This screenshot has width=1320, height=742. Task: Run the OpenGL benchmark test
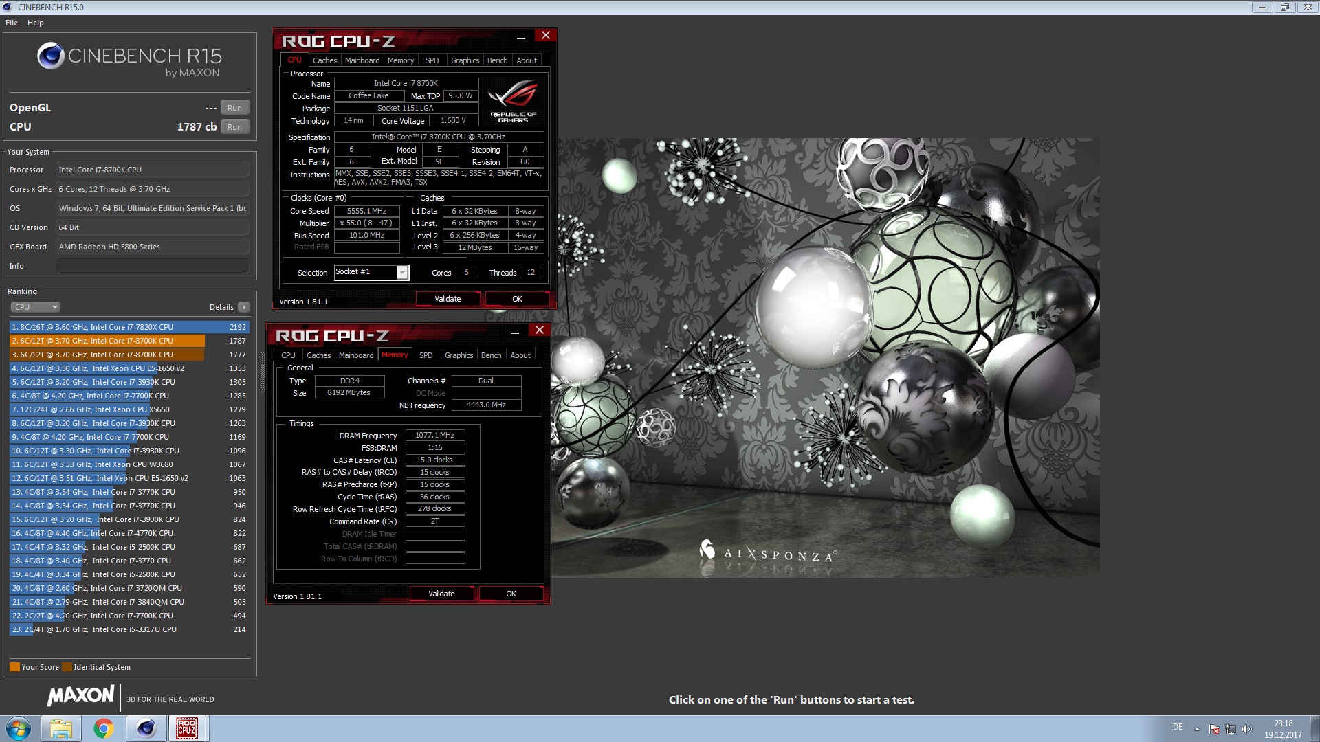coord(234,108)
